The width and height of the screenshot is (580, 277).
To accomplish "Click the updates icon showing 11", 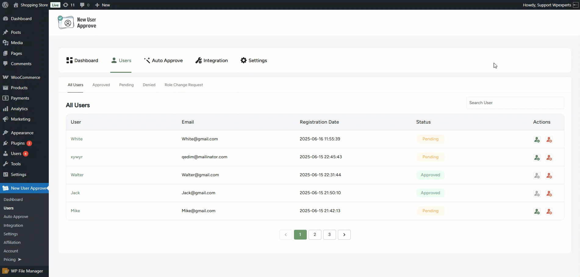I will click(x=69, y=5).
